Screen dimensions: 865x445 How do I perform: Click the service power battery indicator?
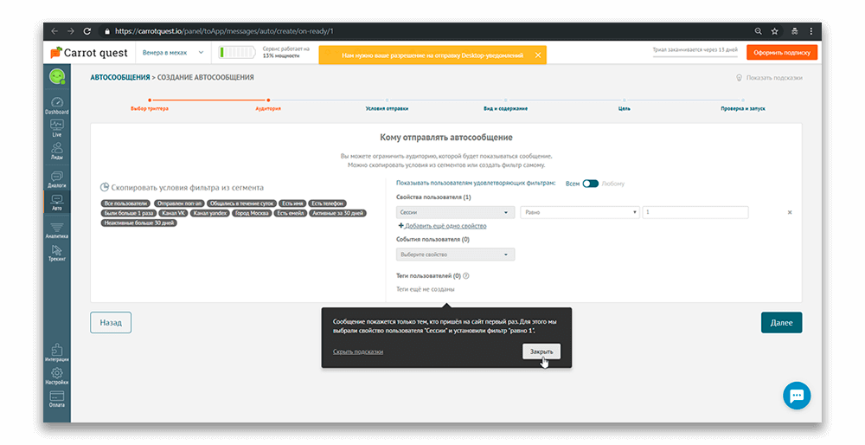237,53
